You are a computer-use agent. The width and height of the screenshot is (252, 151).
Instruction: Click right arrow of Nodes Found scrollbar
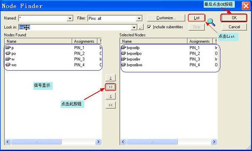pos(98,142)
